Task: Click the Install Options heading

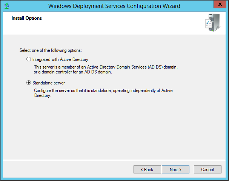Action: [27, 18]
